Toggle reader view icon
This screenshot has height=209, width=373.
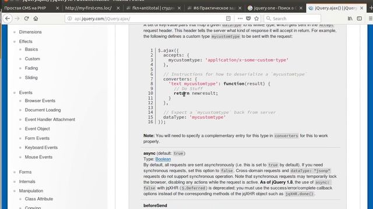pyautogui.click(x=228, y=19)
